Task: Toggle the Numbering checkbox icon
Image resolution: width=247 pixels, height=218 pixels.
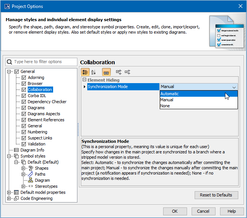Action: (24, 132)
